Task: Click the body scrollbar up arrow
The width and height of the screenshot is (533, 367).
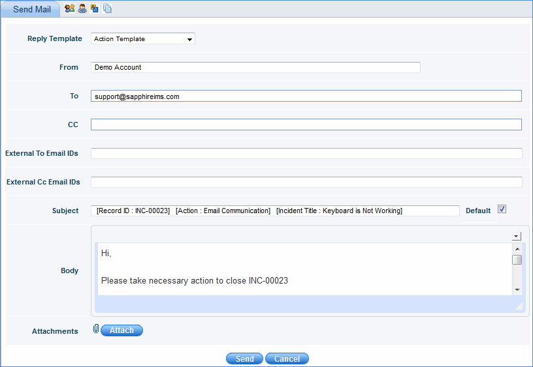Action: (517, 248)
